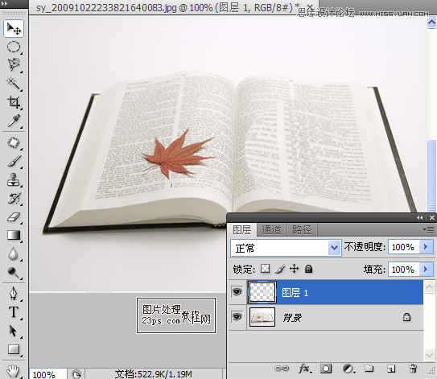Delete layer with trash icon

pyautogui.click(x=413, y=369)
